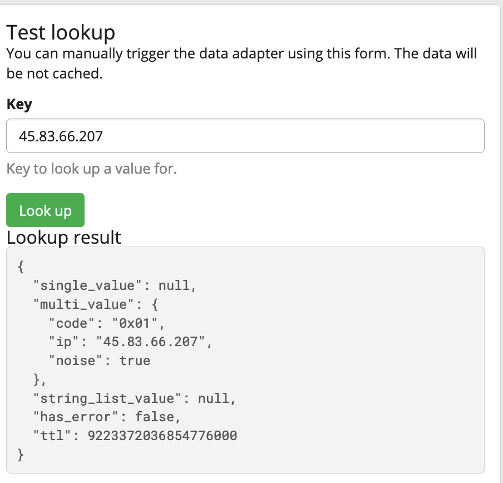Click the "code": "0x01" entry
503x483 pixels.
coord(107,323)
